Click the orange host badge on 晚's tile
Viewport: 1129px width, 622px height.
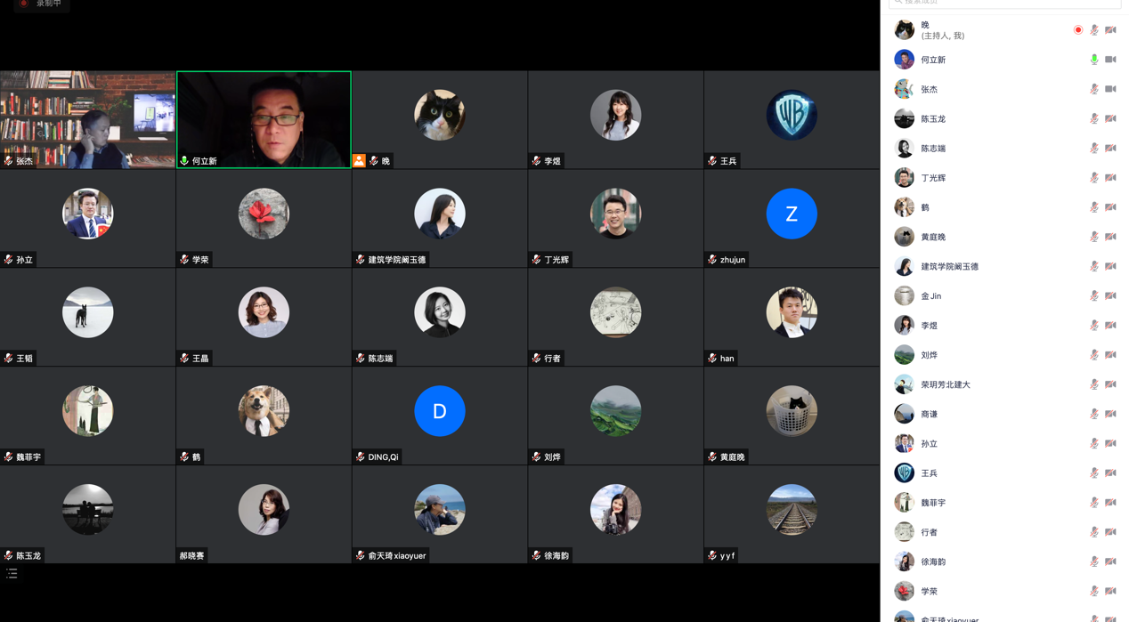click(359, 161)
